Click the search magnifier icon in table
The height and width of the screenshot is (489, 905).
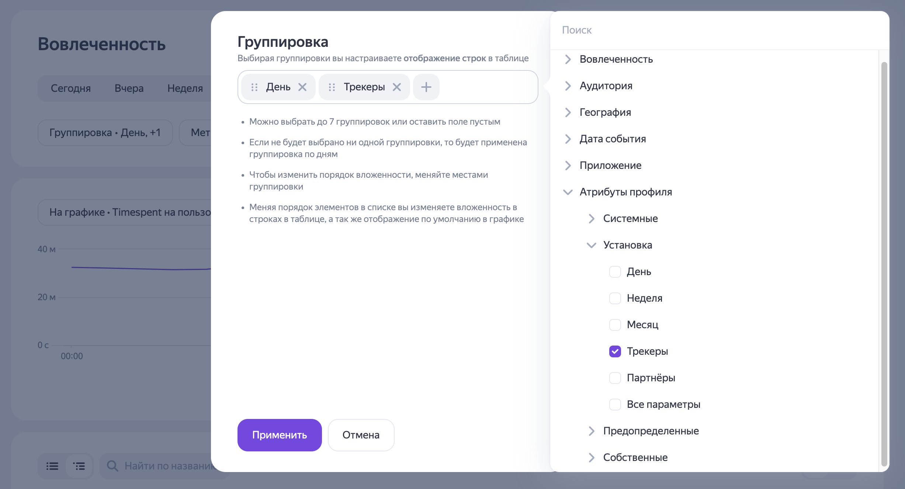pyautogui.click(x=112, y=466)
